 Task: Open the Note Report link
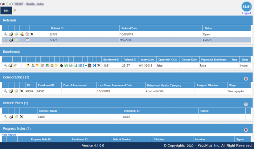click(9, 135)
